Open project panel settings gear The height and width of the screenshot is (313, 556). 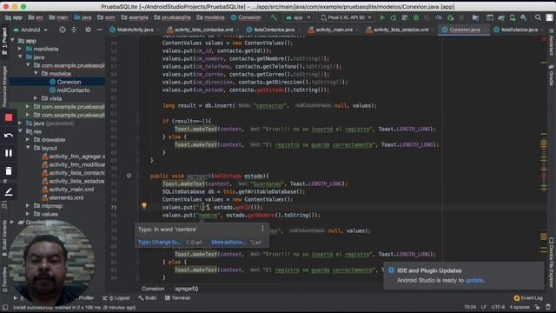point(88,30)
